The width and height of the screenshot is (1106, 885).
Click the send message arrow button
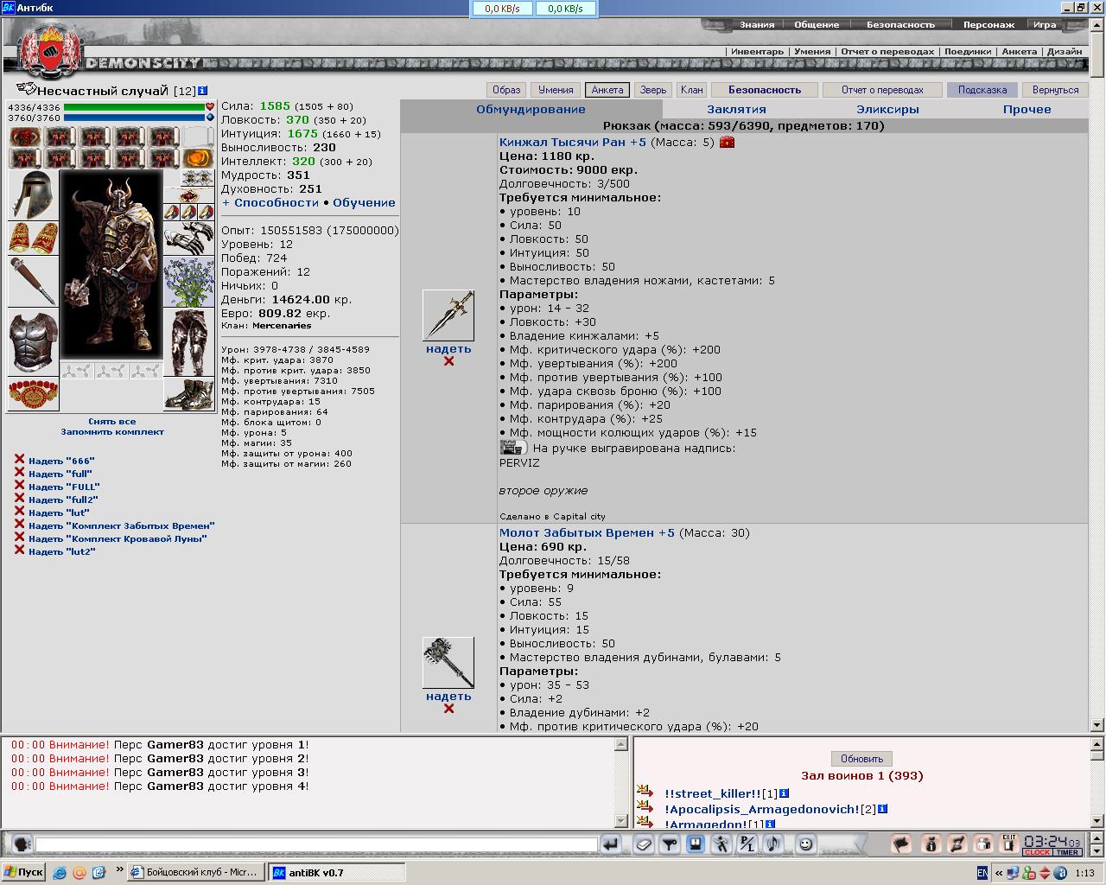[x=611, y=844]
